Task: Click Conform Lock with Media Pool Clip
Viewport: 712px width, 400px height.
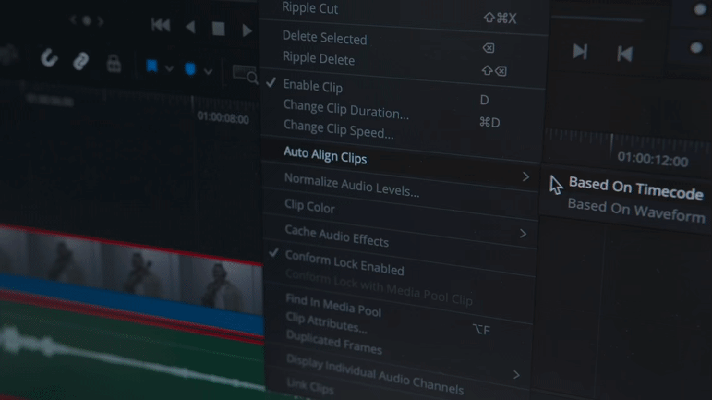Action: click(379, 287)
